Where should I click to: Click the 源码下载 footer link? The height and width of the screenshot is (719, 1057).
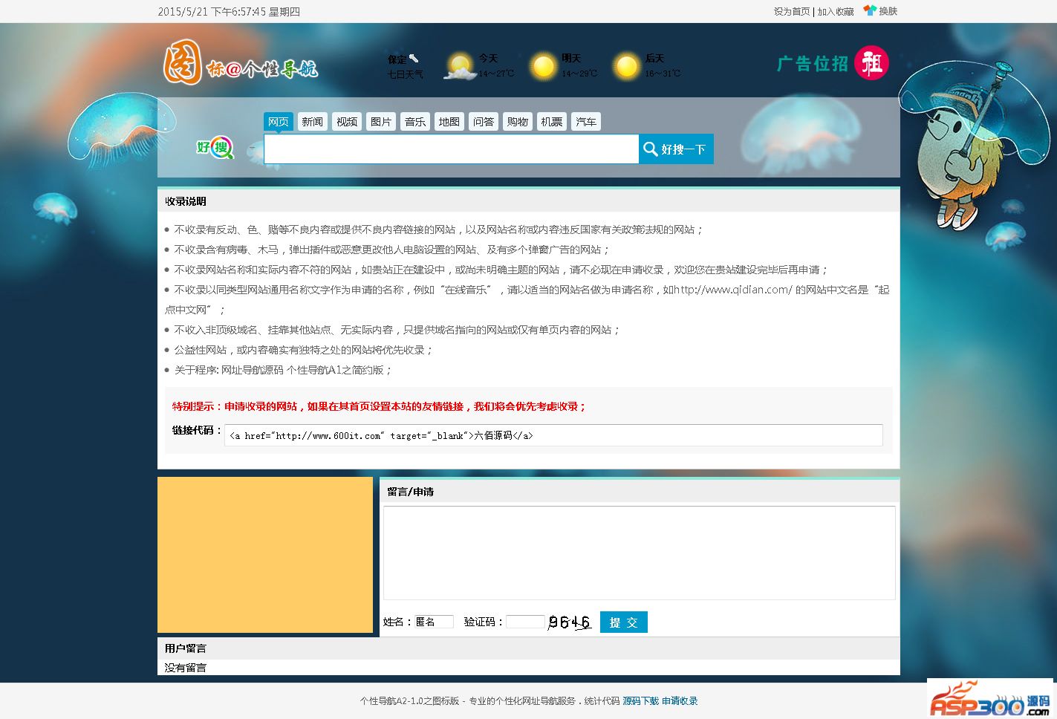(641, 701)
